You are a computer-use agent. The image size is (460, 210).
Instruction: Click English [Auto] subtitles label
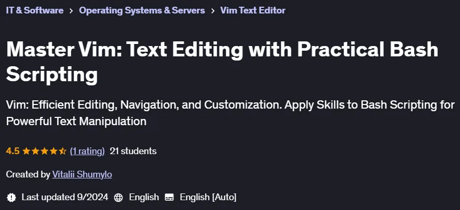click(x=208, y=197)
